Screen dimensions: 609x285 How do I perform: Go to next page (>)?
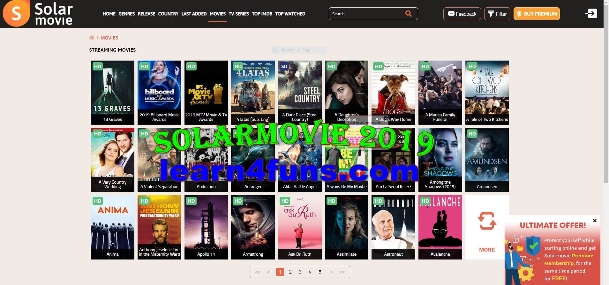(332, 272)
